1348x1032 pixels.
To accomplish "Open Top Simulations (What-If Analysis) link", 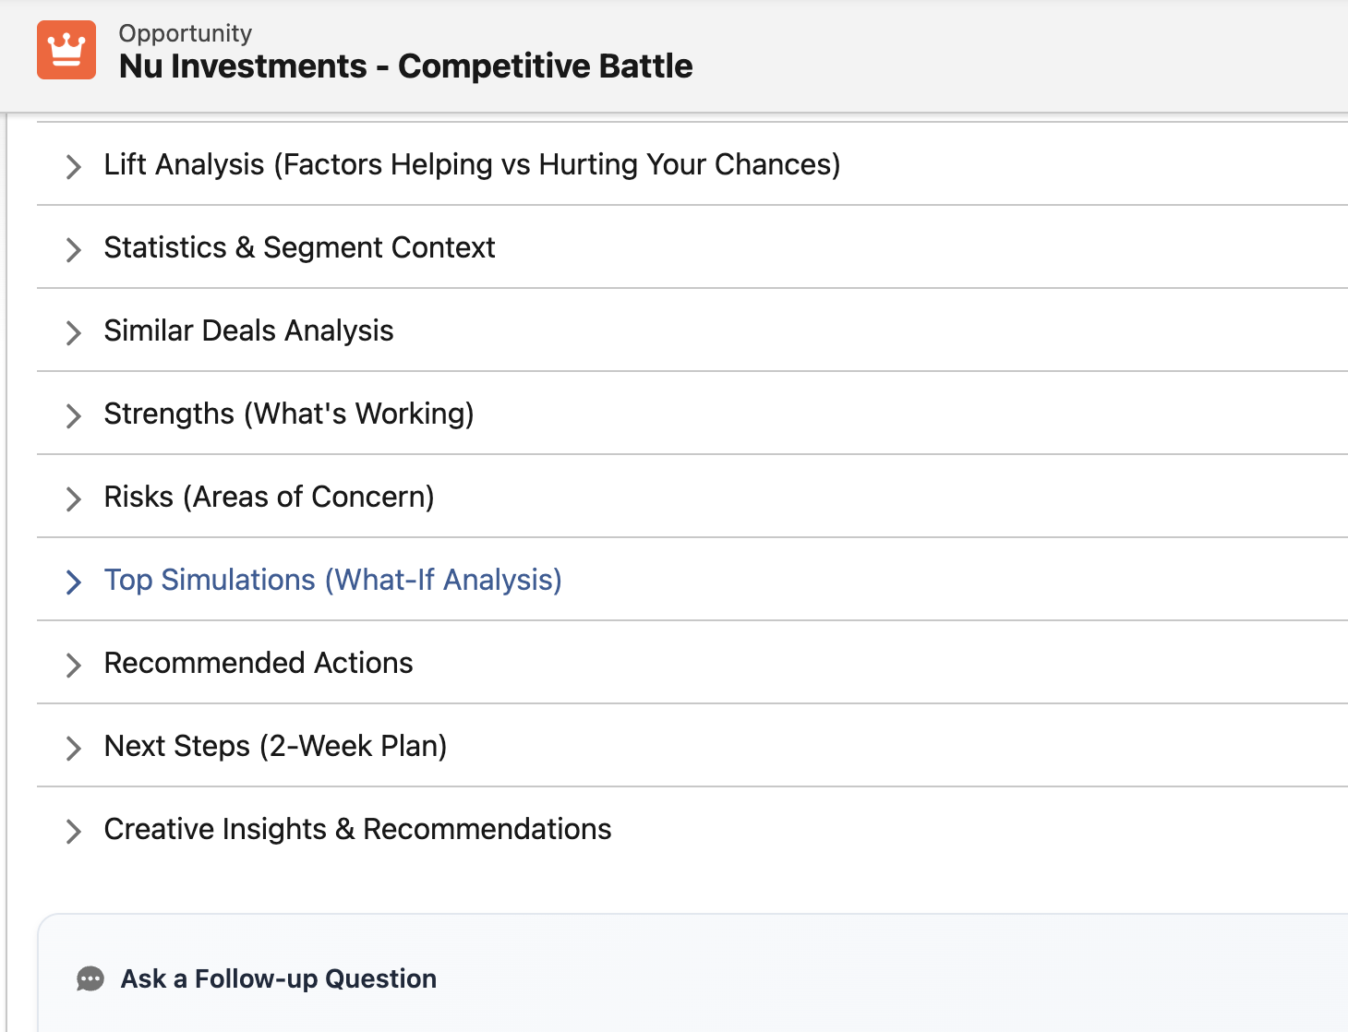I will (332, 580).
